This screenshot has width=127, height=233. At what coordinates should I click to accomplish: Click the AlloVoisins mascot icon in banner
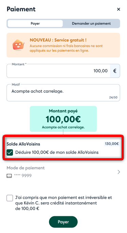click(x=18, y=45)
